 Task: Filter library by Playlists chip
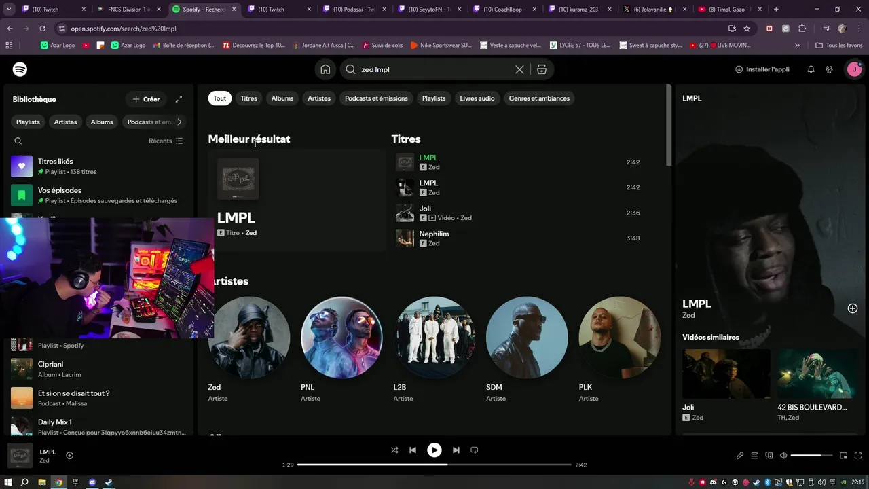point(28,122)
